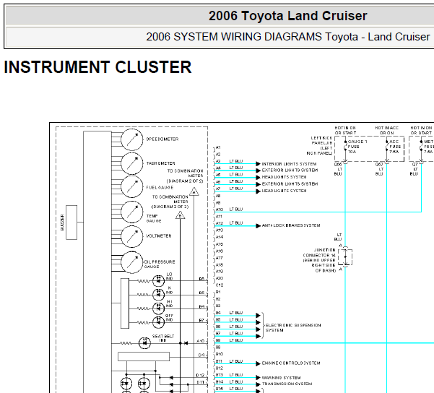The image size is (434, 393).
Task: Click the 'ANTI-LOCK BRAKES SYSTEM' label
Action: point(291,225)
